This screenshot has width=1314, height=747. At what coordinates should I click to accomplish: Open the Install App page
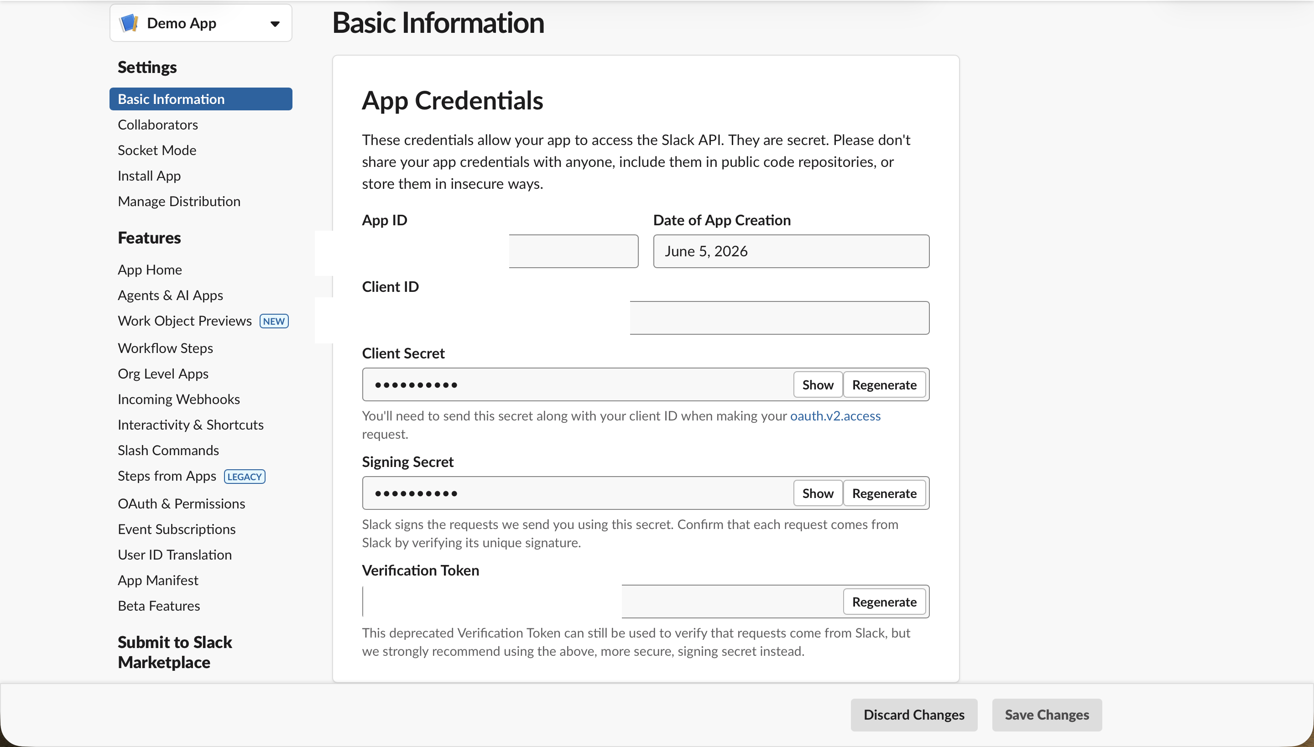tap(149, 176)
